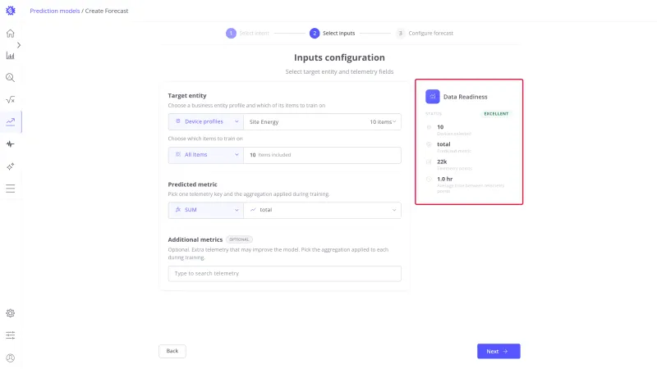Click the app logo icon

tap(11, 11)
